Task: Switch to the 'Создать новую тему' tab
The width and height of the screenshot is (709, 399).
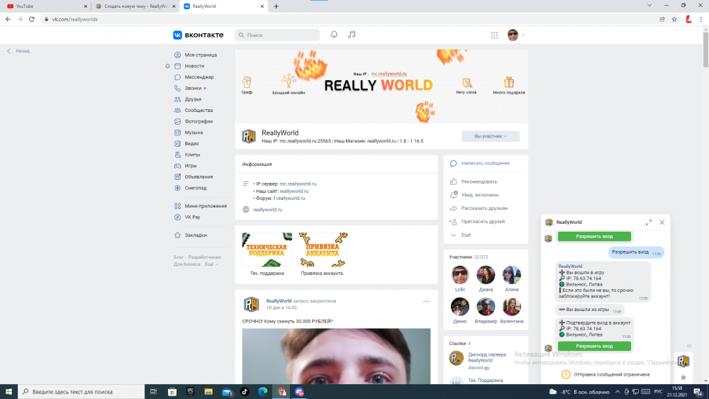Action: click(135, 6)
